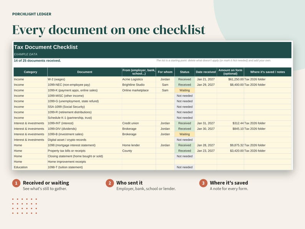Screen dimensions: 305x229
Task: Click the Received status for 1098 mortgage row
Action: coord(185,145)
